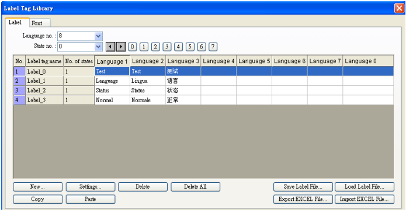This screenshot has width=406, height=212.
Task: Click the 'No. of states' column header
Action: (x=79, y=61)
